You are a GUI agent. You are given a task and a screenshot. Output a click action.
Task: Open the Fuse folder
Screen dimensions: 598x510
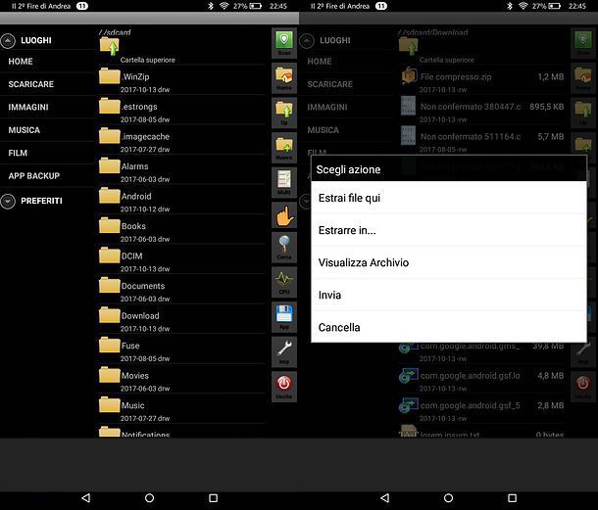[181, 349]
